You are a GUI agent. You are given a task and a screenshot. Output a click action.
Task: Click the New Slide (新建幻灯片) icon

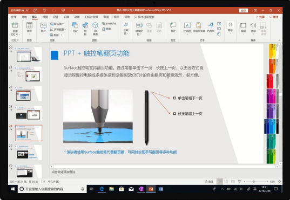point(15,25)
